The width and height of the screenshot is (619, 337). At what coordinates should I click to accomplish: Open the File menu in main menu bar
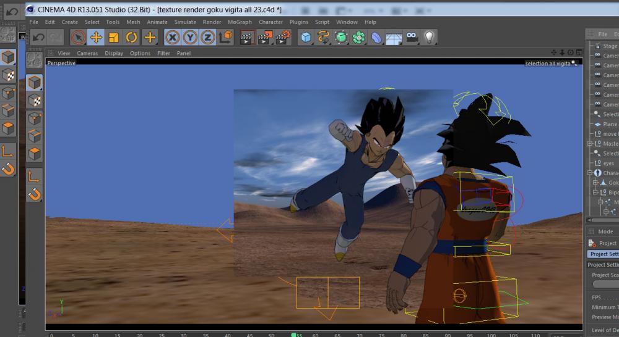pyautogui.click(x=33, y=22)
